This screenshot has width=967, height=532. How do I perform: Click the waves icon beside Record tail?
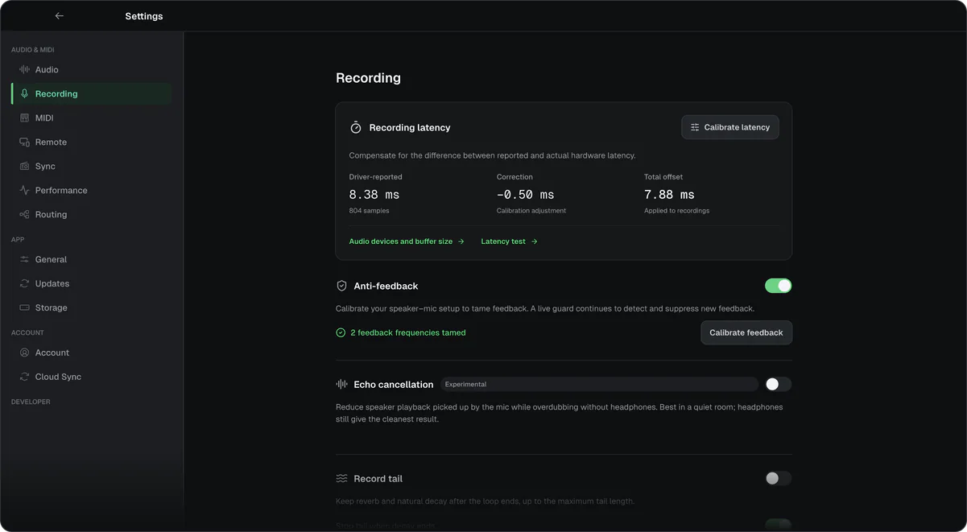(341, 479)
